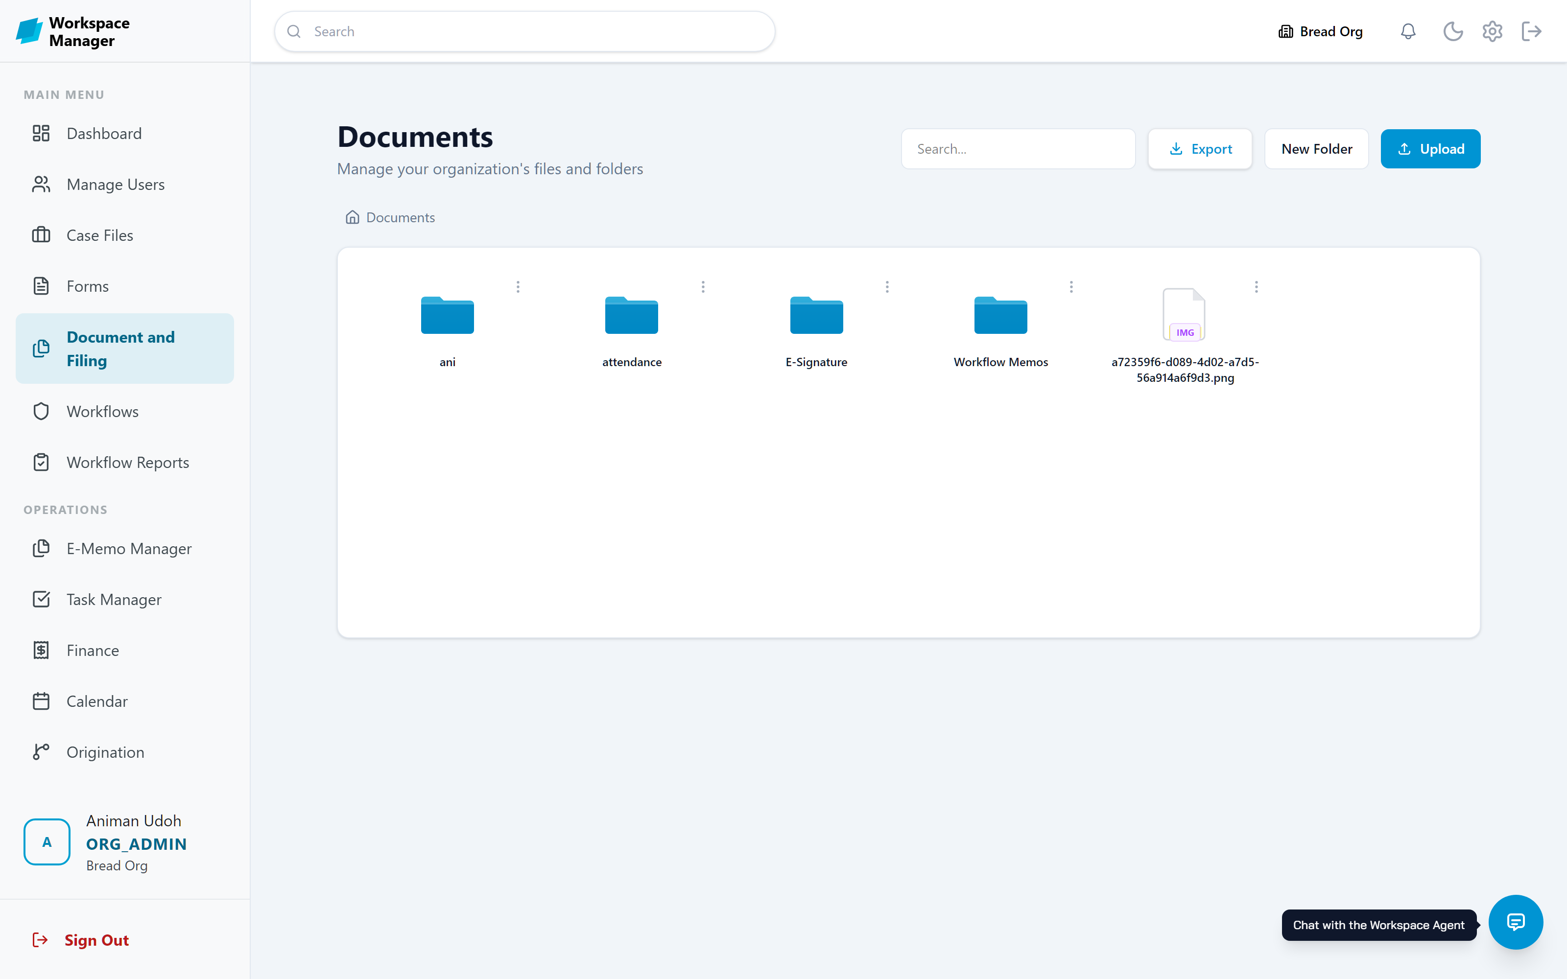Click the Workflow Memos folder label
Image resolution: width=1567 pixels, height=979 pixels.
point(1000,362)
